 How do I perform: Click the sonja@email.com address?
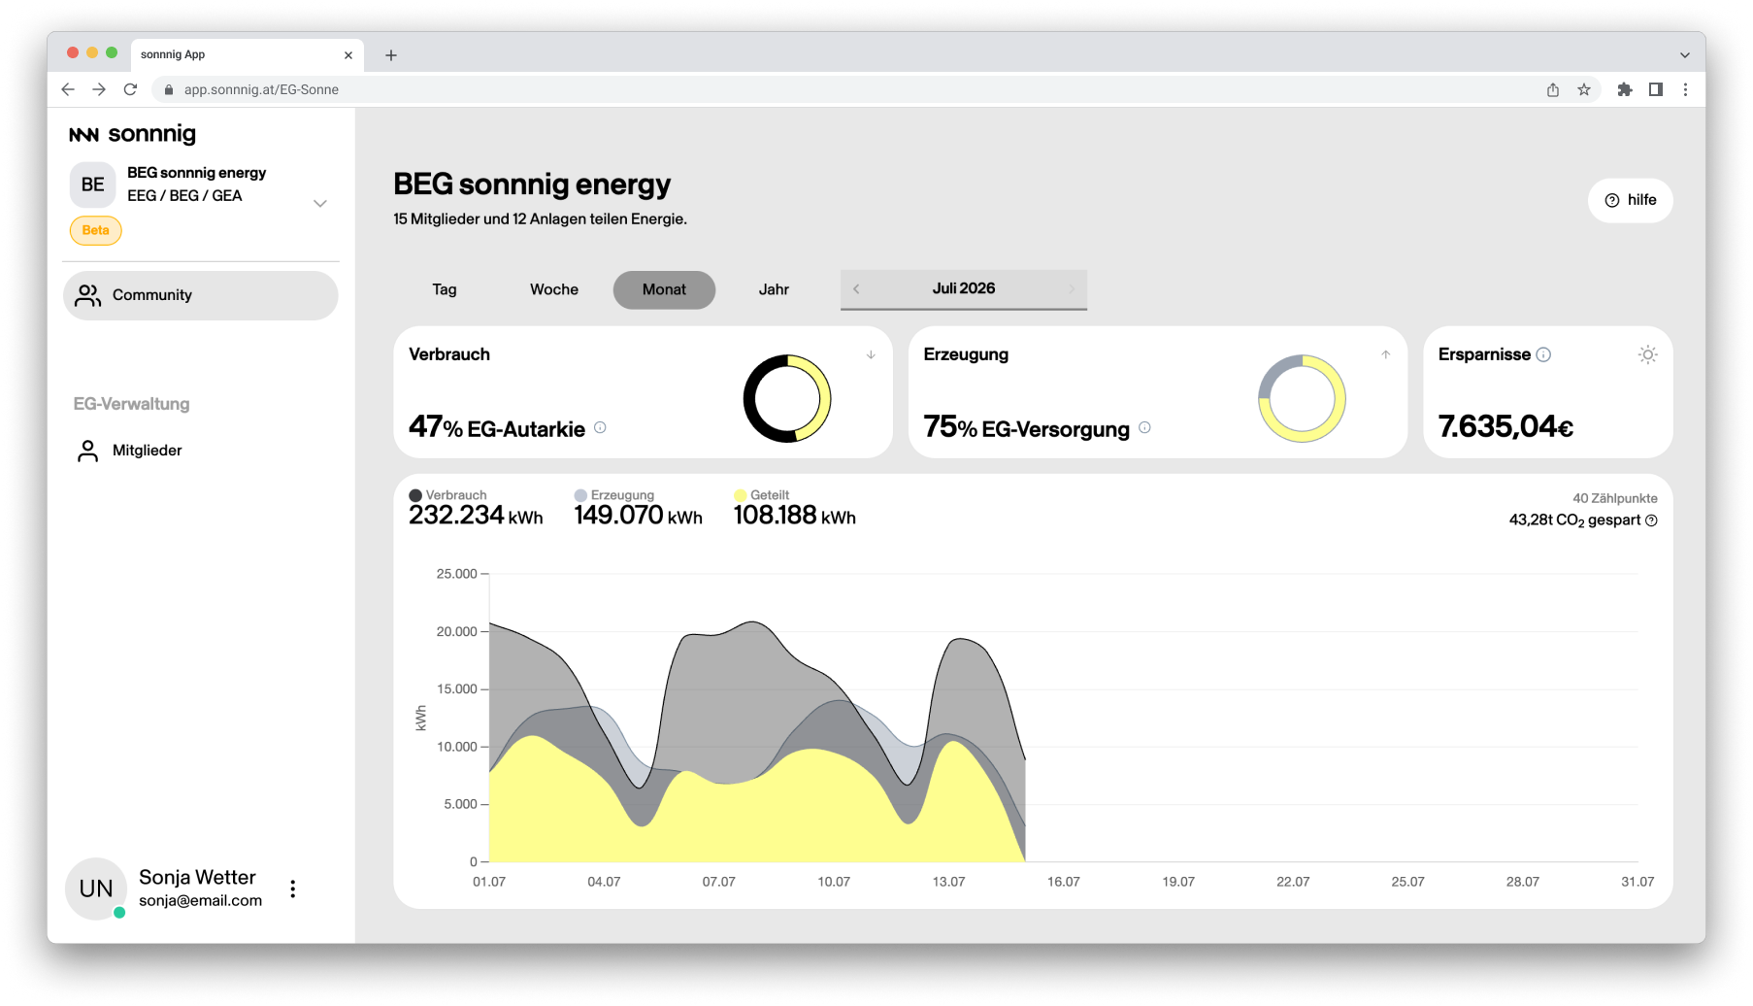pyautogui.click(x=200, y=901)
